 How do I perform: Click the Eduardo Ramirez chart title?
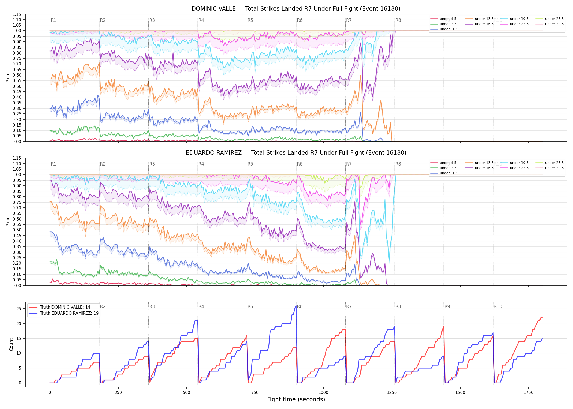click(x=296, y=153)
